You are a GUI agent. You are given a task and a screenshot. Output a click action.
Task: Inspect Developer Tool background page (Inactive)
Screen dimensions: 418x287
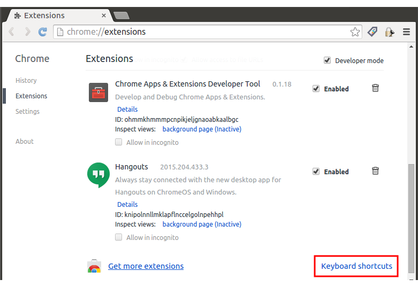pos(202,129)
